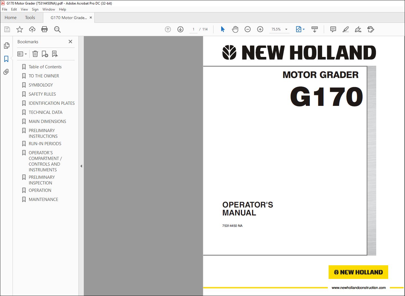Close the Bookmarks panel
The height and width of the screenshot is (296, 405).
pos(70,42)
